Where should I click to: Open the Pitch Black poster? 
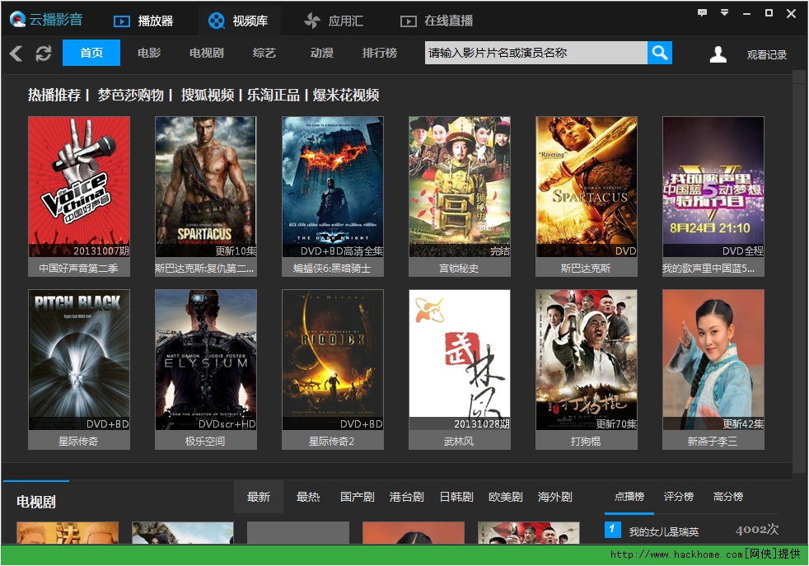79,359
